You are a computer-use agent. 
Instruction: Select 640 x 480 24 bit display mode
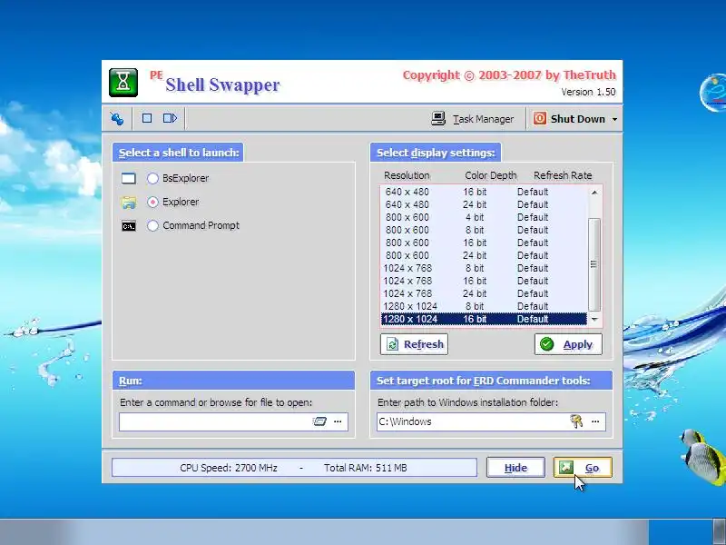484,204
